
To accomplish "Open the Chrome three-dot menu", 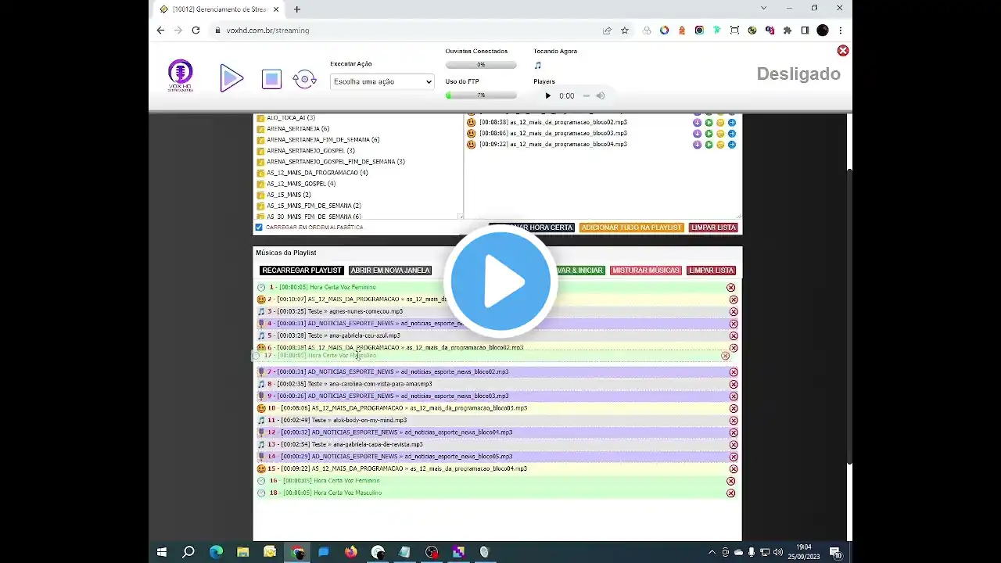I will coord(841,30).
